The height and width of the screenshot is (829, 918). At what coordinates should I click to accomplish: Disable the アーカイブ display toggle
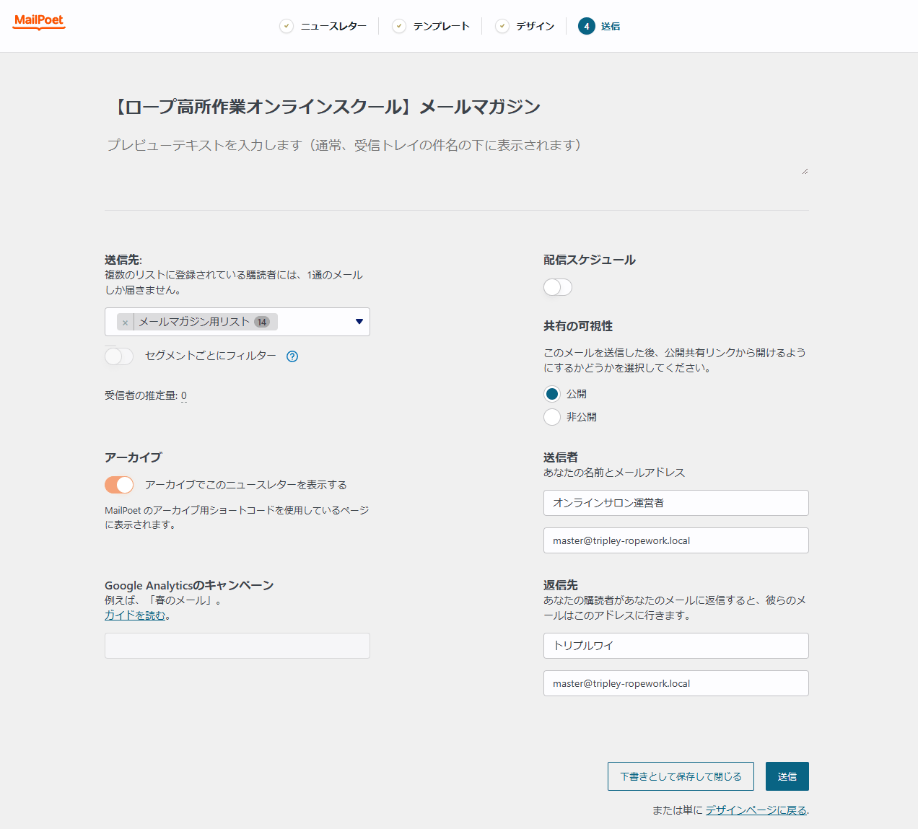click(x=119, y=485)
